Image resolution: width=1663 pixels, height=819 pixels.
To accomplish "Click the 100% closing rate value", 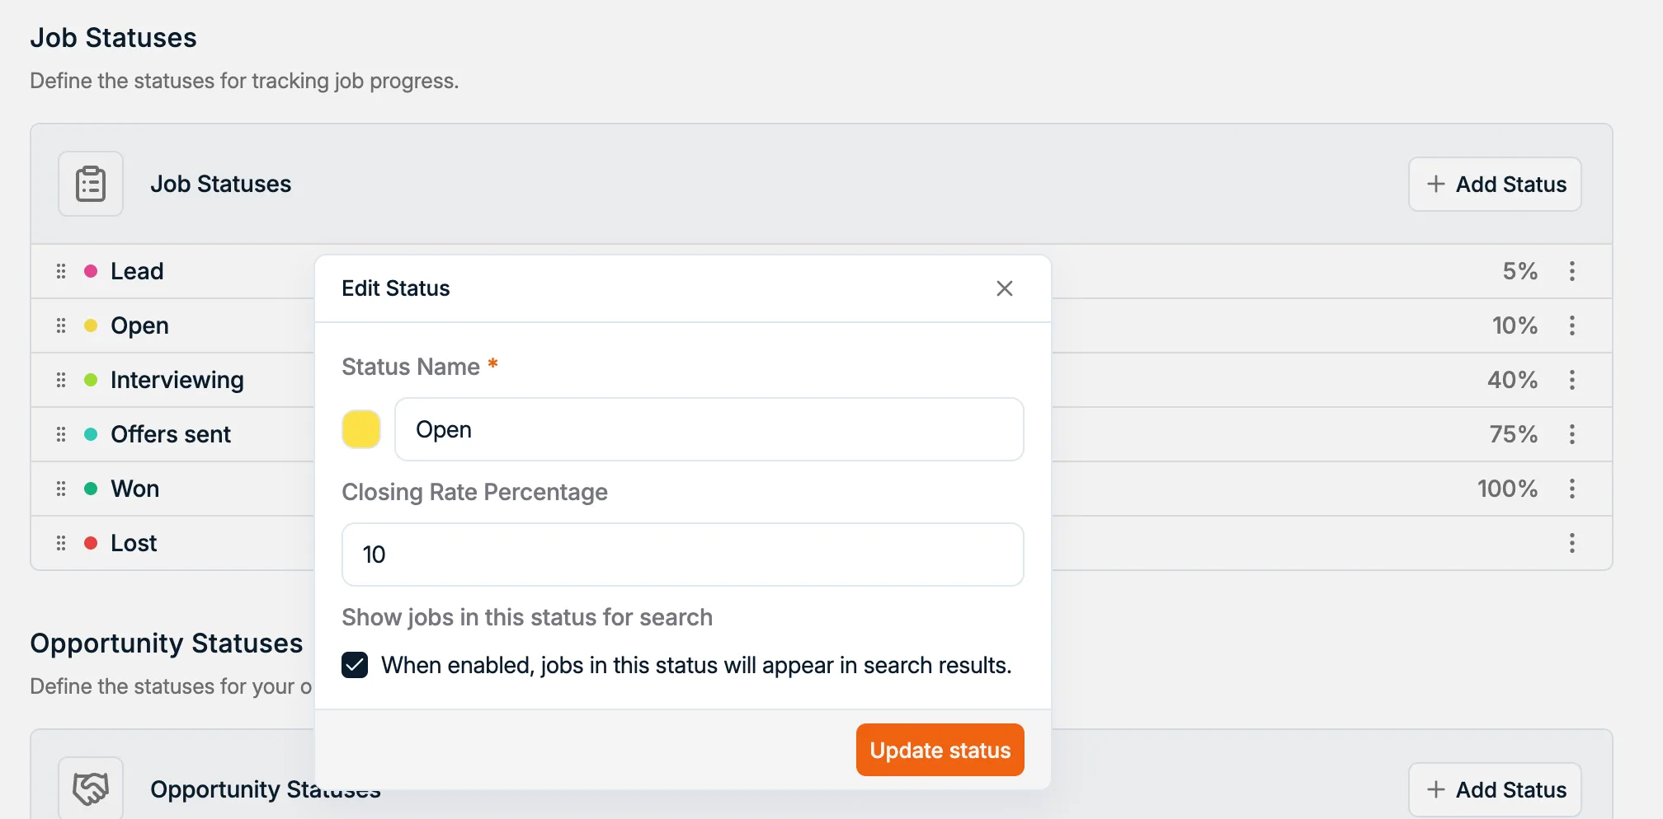I will pyautogui.click(x=1507, y=489).
